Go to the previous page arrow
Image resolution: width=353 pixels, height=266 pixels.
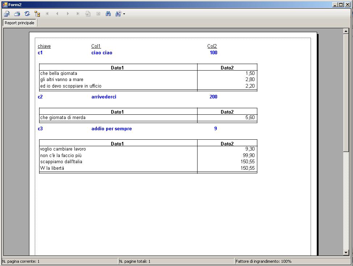[x=57, y=14]
